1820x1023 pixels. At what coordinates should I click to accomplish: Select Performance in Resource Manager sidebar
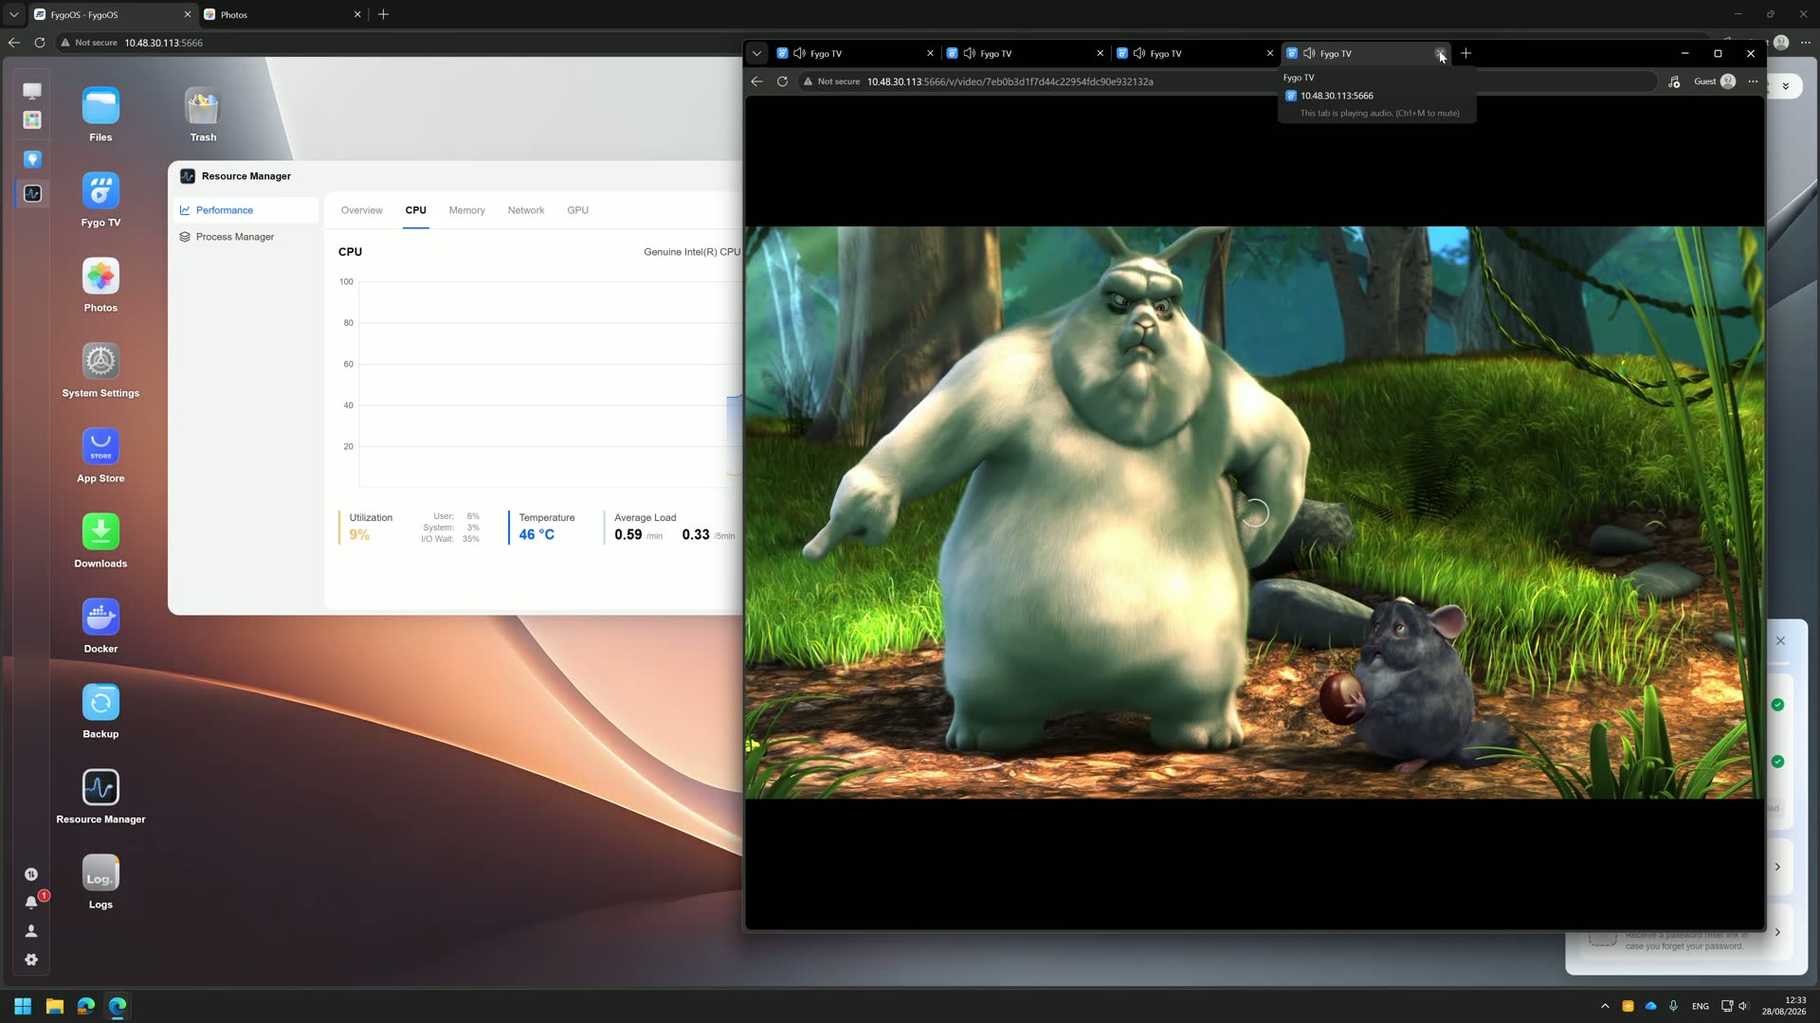246,210
